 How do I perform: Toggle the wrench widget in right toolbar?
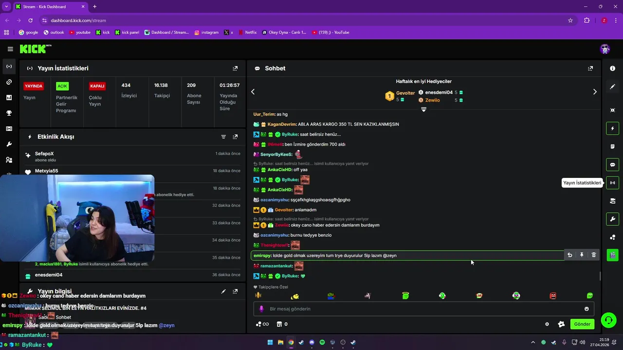pos(612,219)
